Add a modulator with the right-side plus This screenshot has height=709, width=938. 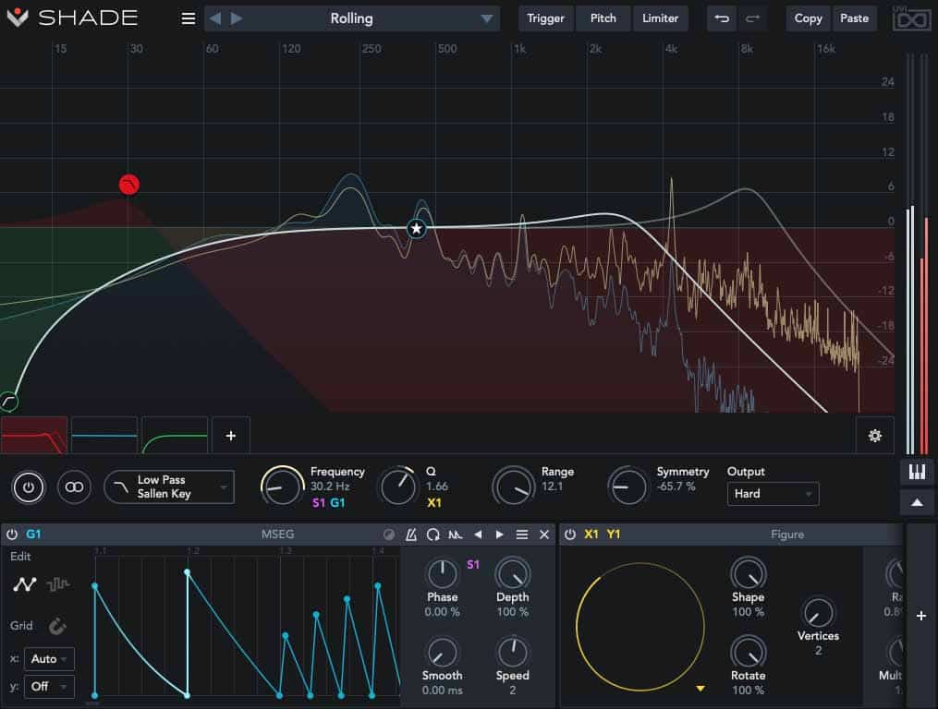pos(921,615)
